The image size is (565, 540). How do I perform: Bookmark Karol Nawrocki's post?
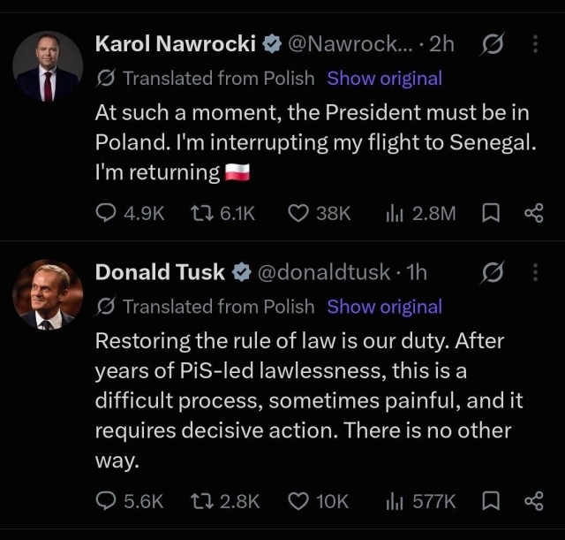click(491, 213)
